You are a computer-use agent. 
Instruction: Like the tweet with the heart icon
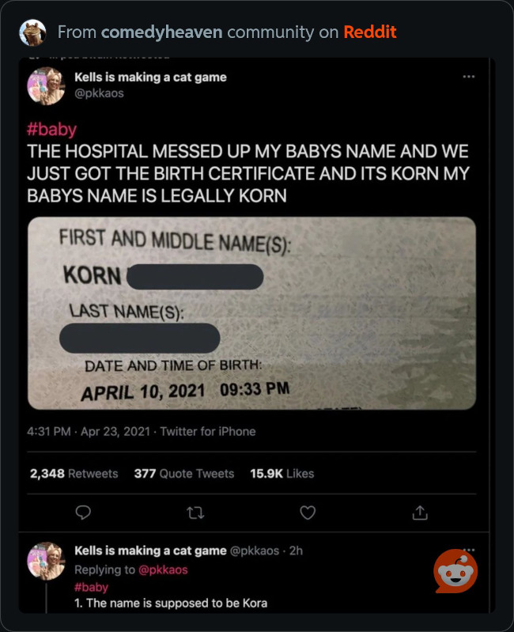(308, 513)
